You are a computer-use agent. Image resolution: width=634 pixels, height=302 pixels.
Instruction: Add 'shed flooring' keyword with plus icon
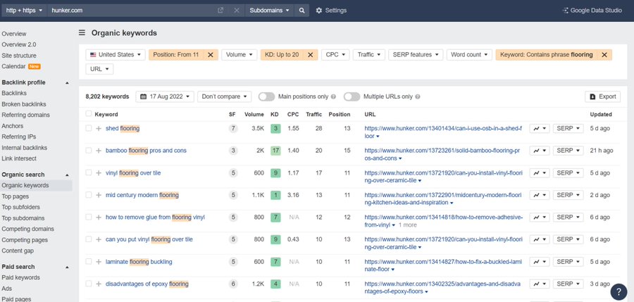[98, 129]
